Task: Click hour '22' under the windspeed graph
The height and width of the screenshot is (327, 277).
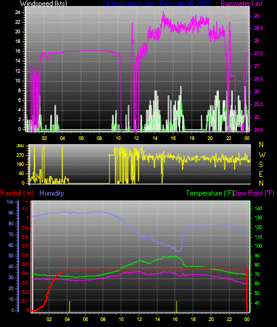Action: click(229, 138)
